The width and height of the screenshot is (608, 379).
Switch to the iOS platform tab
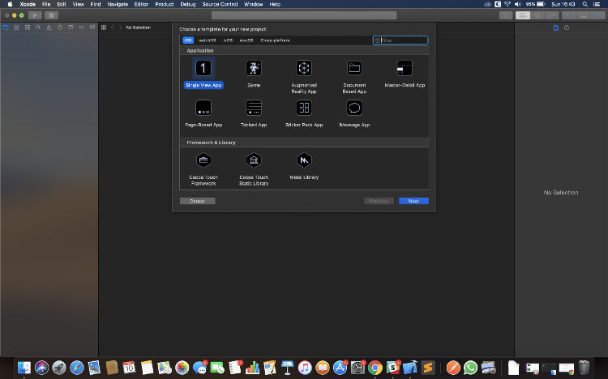pyautogui.click(x=188, y=40)
